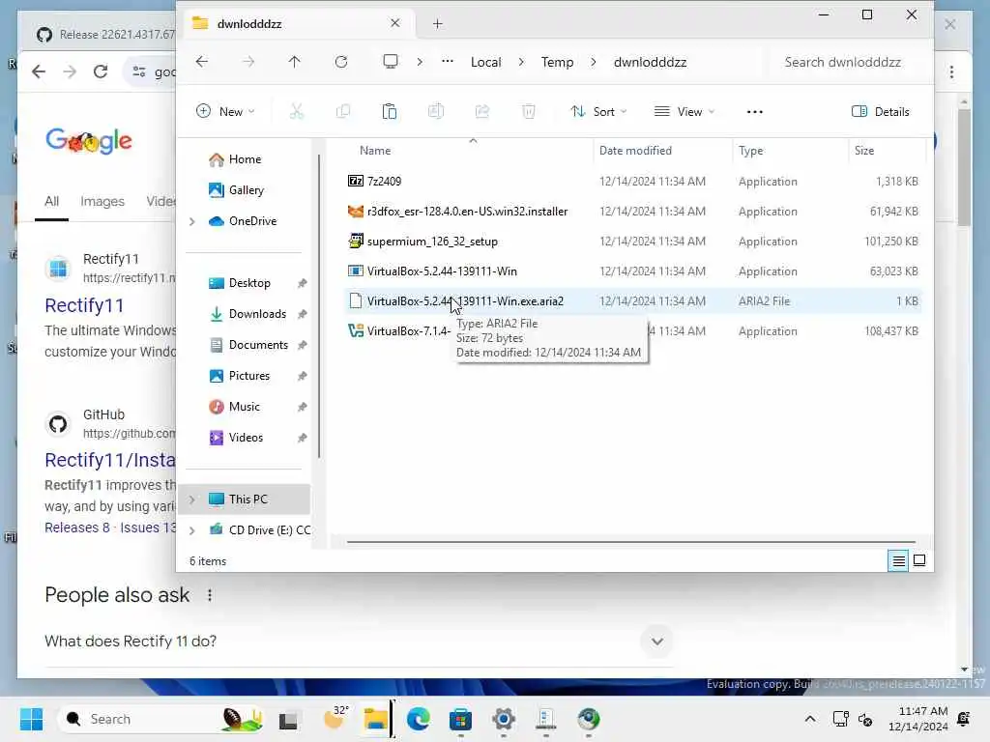Open Releases 8 sublink in GitHub result
The width and height of the screenshot is (990, 742).
(x=77, y=528)
